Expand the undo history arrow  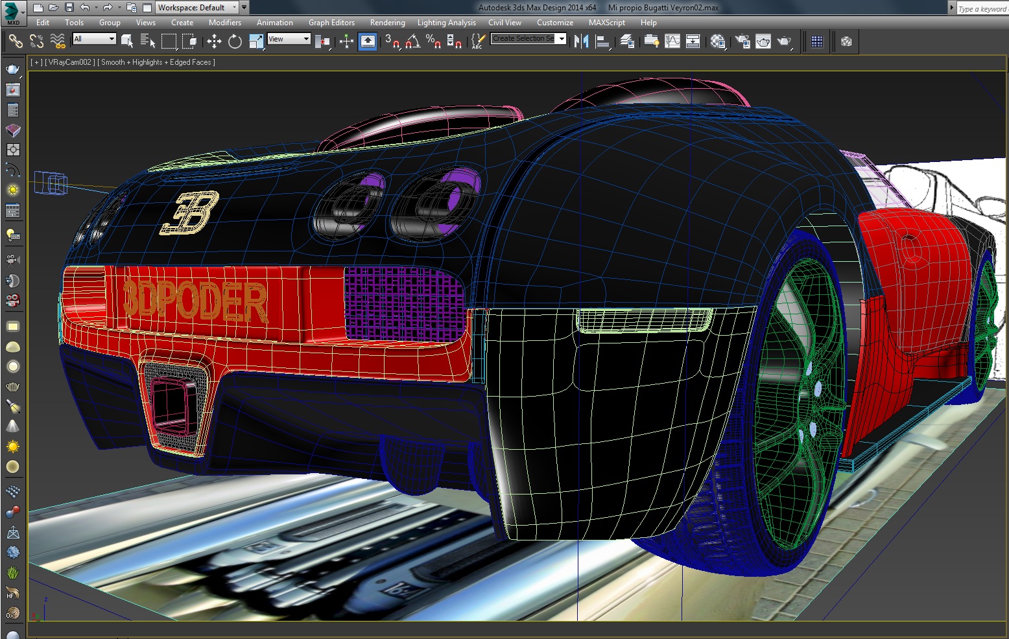[95, 8]
